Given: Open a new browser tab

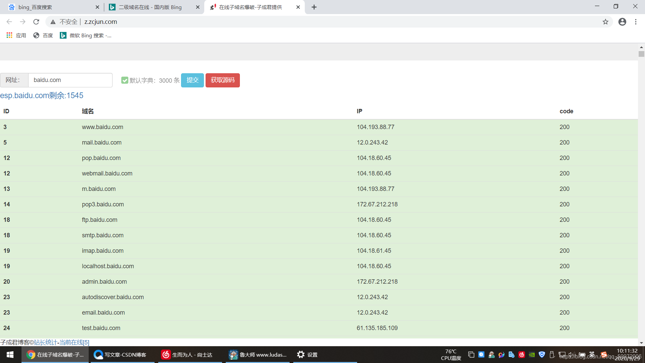Looking at the screenshot, I should point(314,7).
